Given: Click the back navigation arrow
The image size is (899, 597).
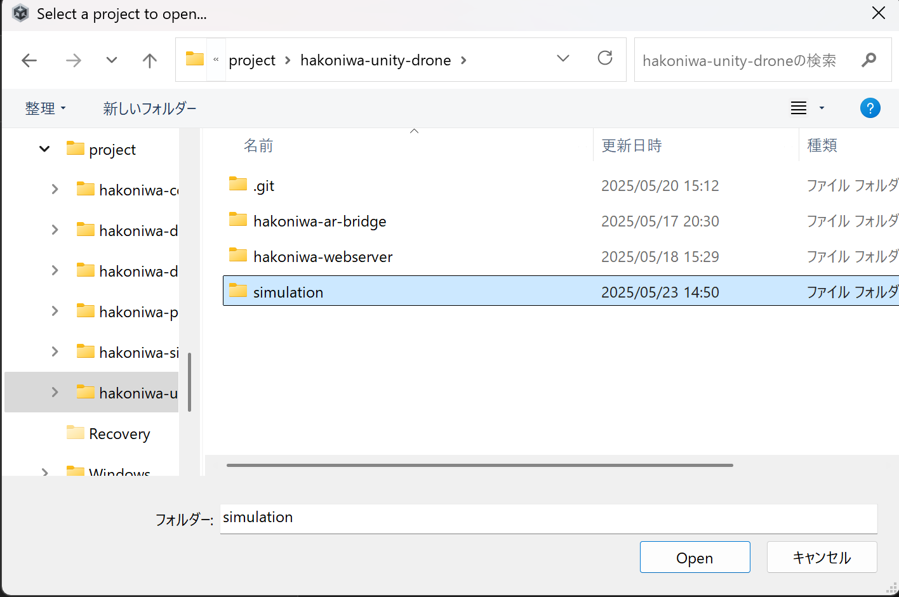Looking at the screenshot, I should [x=29, y=60].
